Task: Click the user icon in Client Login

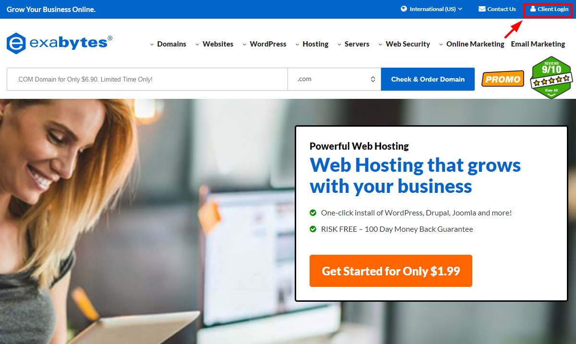Action: (x=533, y=9)
